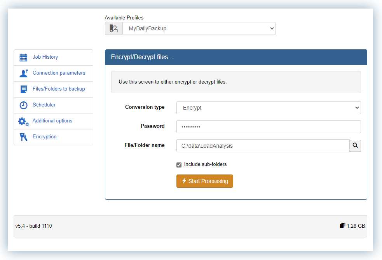The image size is (382, 260).
Task: Select the Connection parameters user icon
Action: click(23, 73)
